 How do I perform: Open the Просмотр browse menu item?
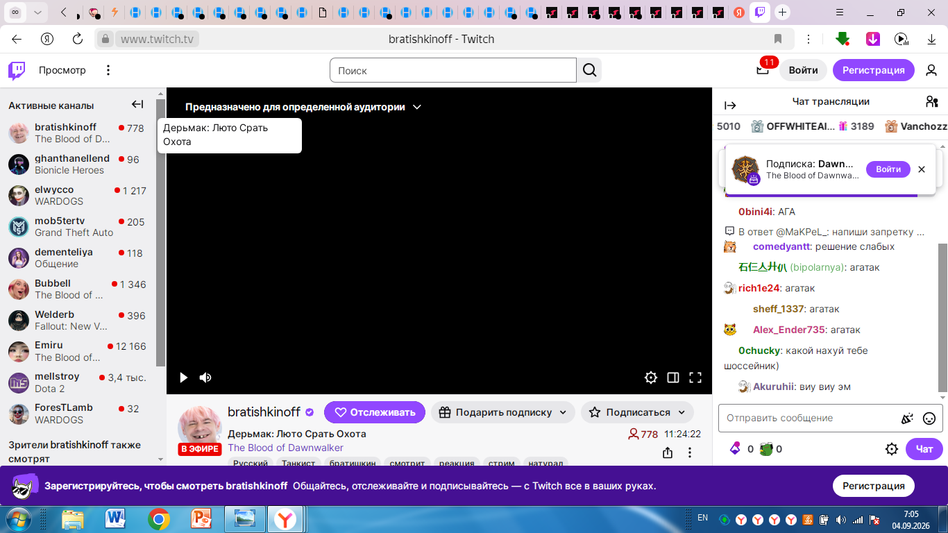(62, 70)
